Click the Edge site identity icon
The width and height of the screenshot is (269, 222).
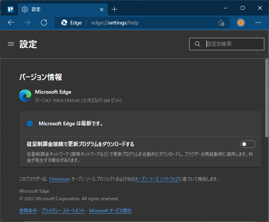(x=64, y=23)
